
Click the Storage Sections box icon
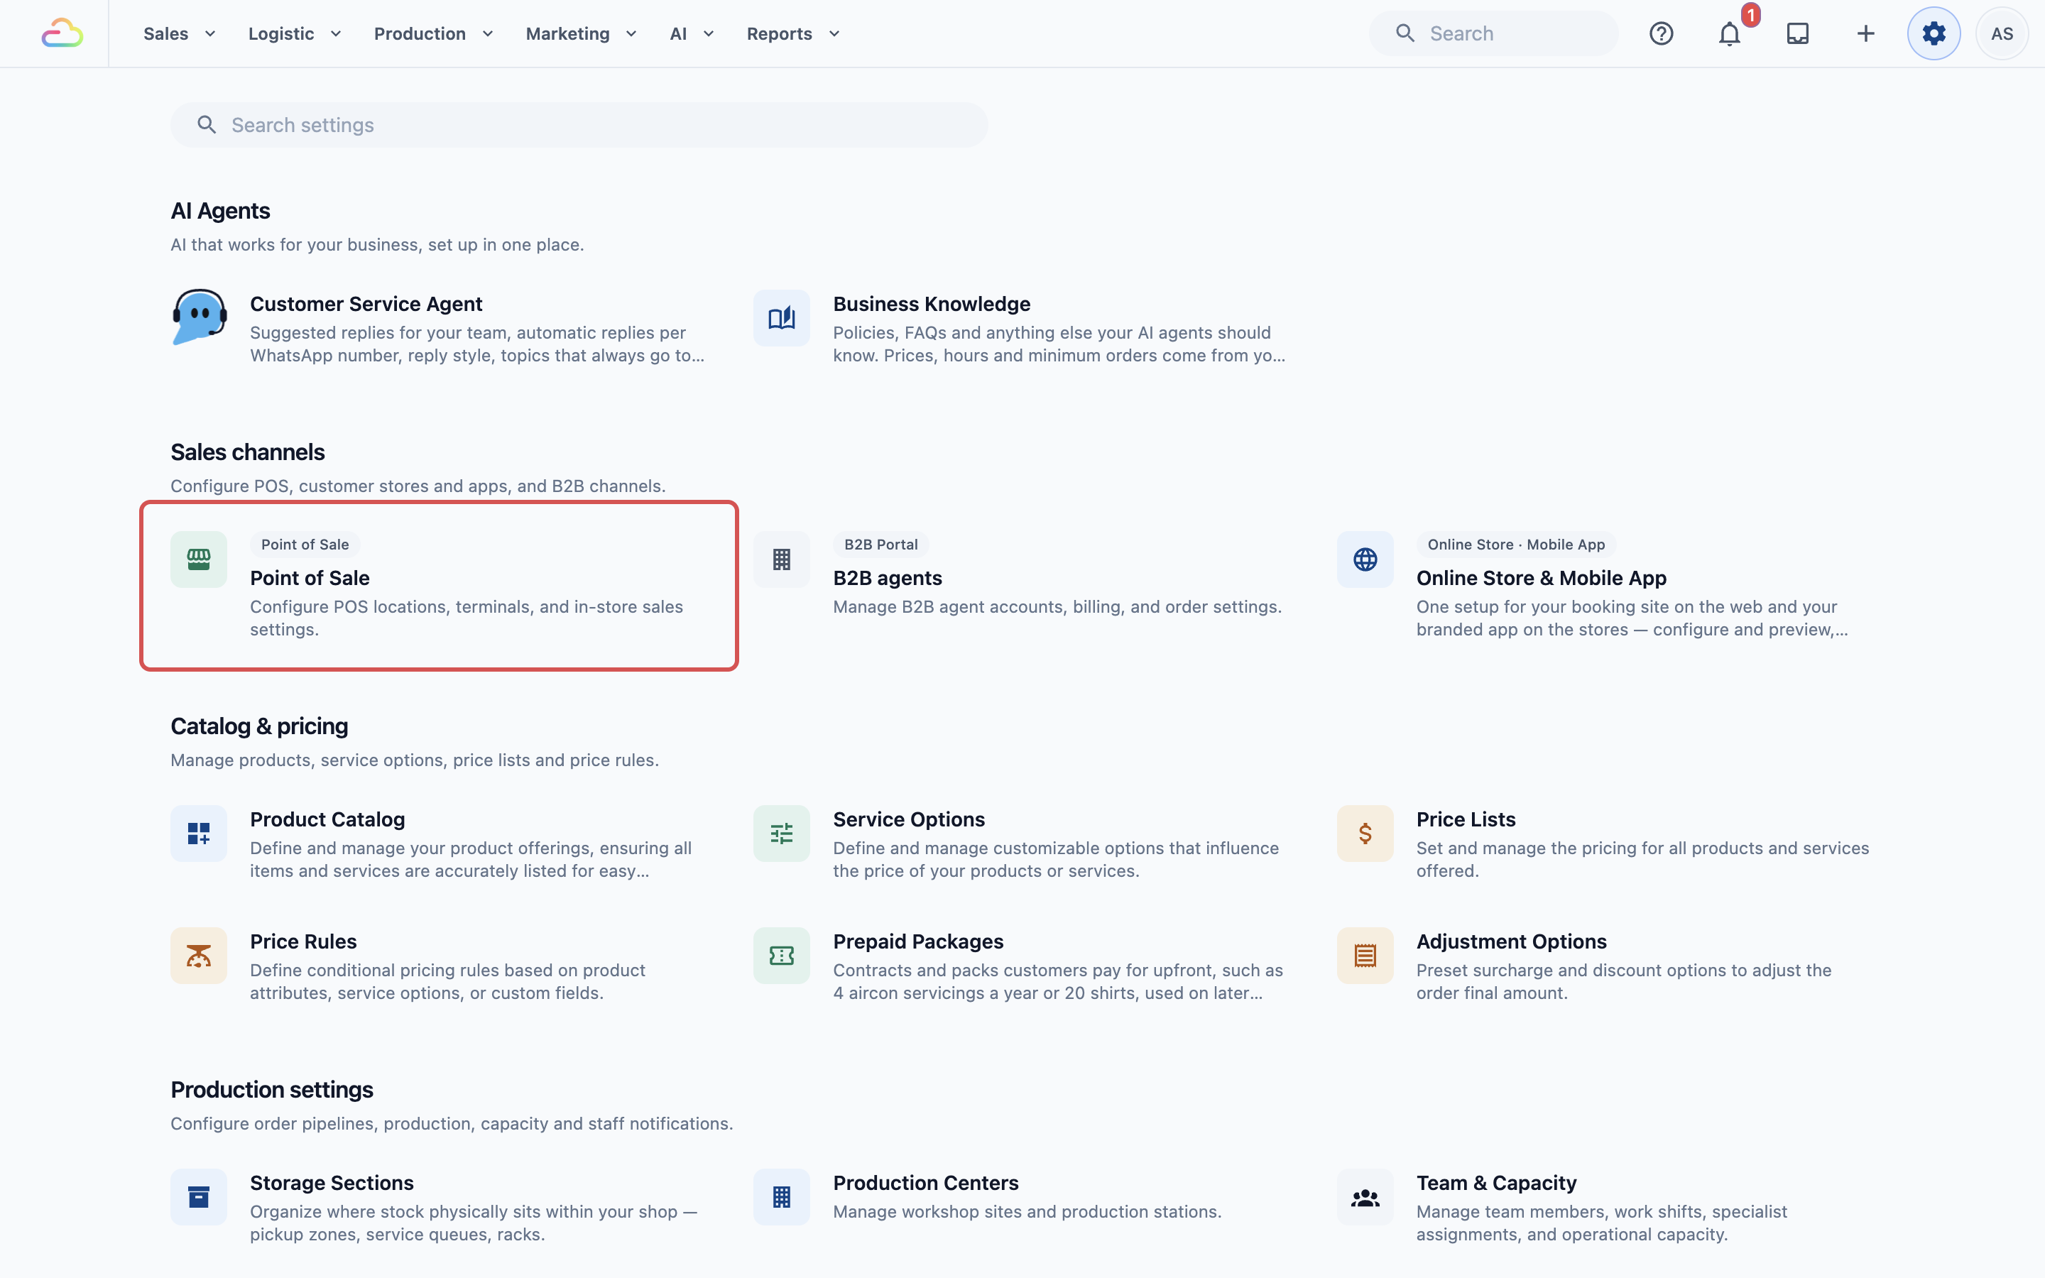pos(199,1197)
